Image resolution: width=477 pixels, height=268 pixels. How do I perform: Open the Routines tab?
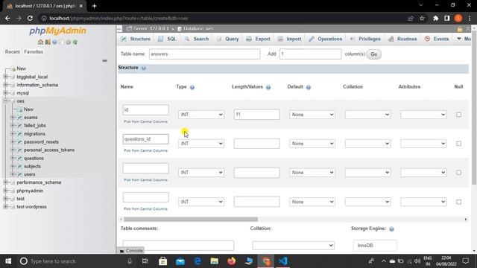(x=402, y=39)
